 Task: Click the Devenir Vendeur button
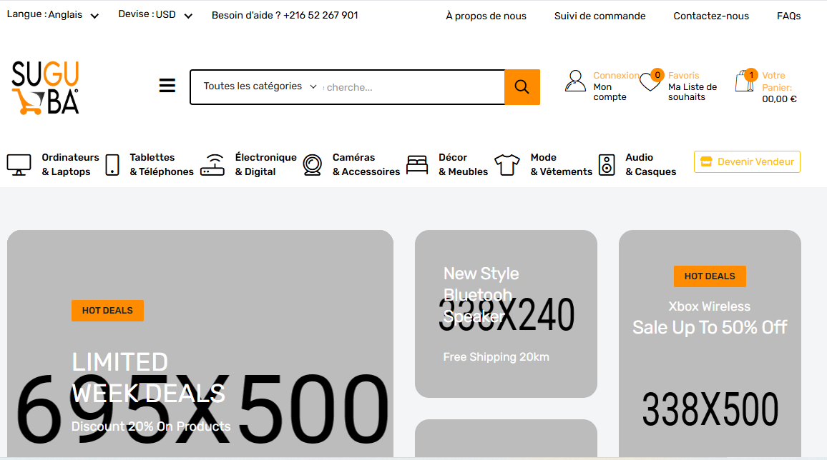tap(747, 162)
